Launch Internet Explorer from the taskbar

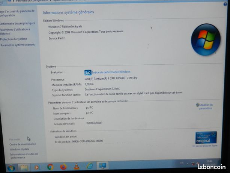[x=89, y=166]
